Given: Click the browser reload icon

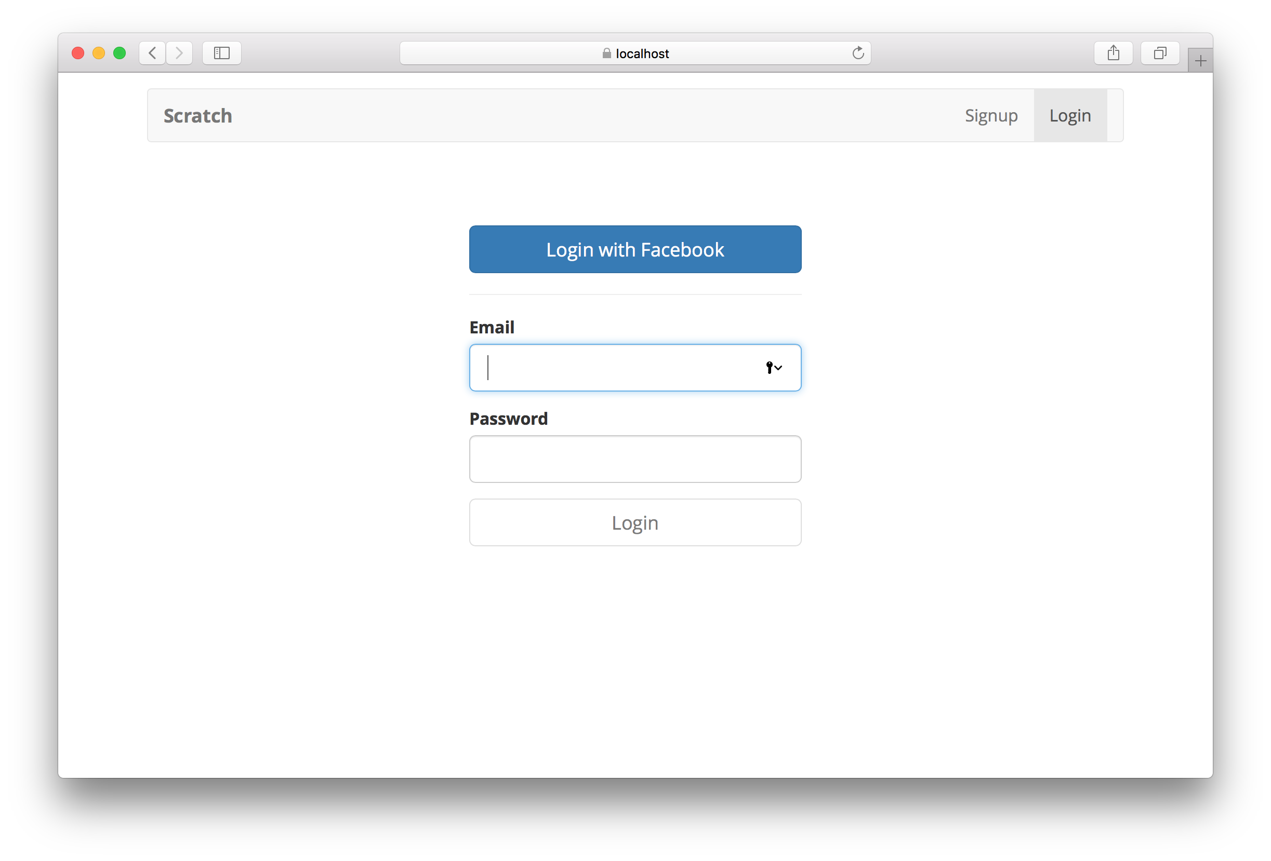Looking at the screenshot, I should click(x=858, y=53).
